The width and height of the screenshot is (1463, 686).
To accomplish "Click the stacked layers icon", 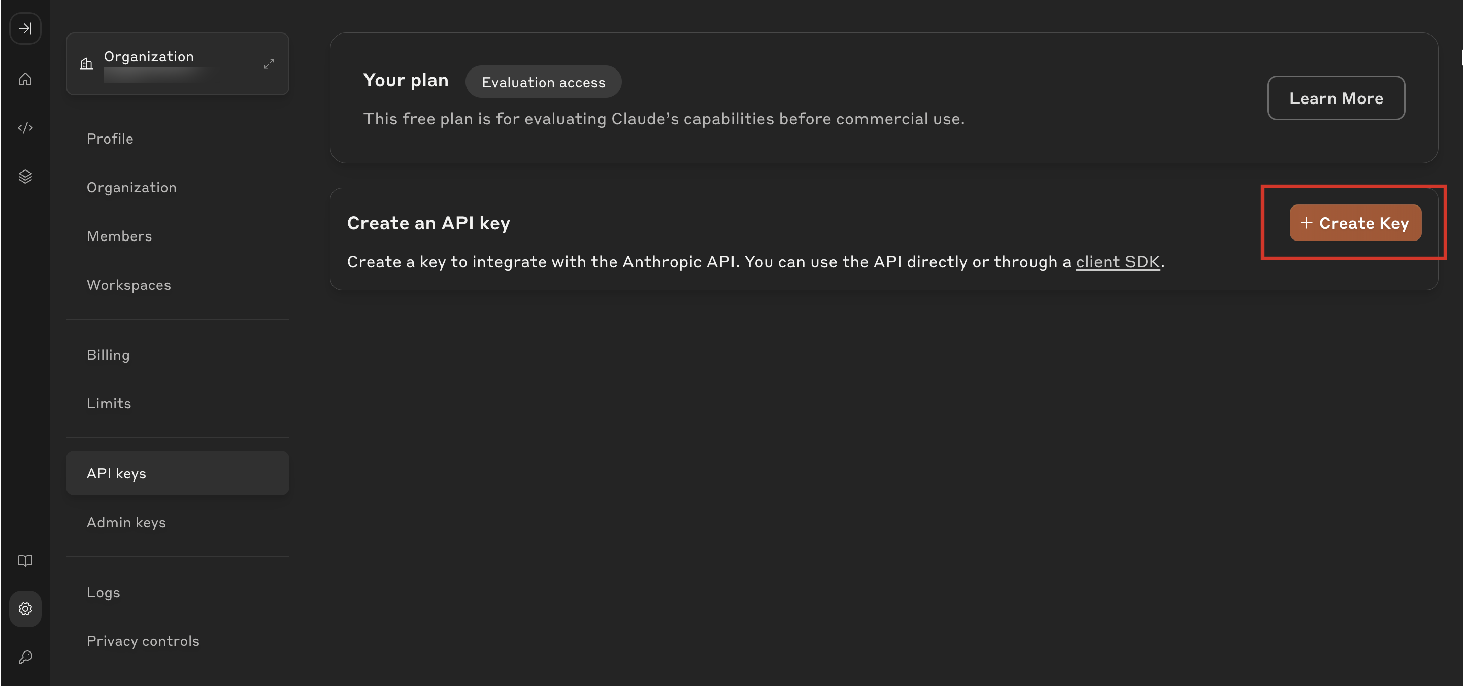I will tap(25, 177).
